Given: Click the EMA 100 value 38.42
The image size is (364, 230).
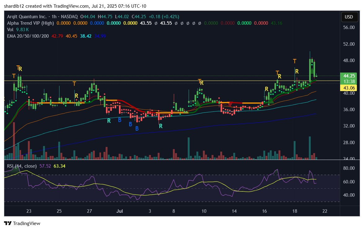Looking at the screenshot, I should pos(86,36).
